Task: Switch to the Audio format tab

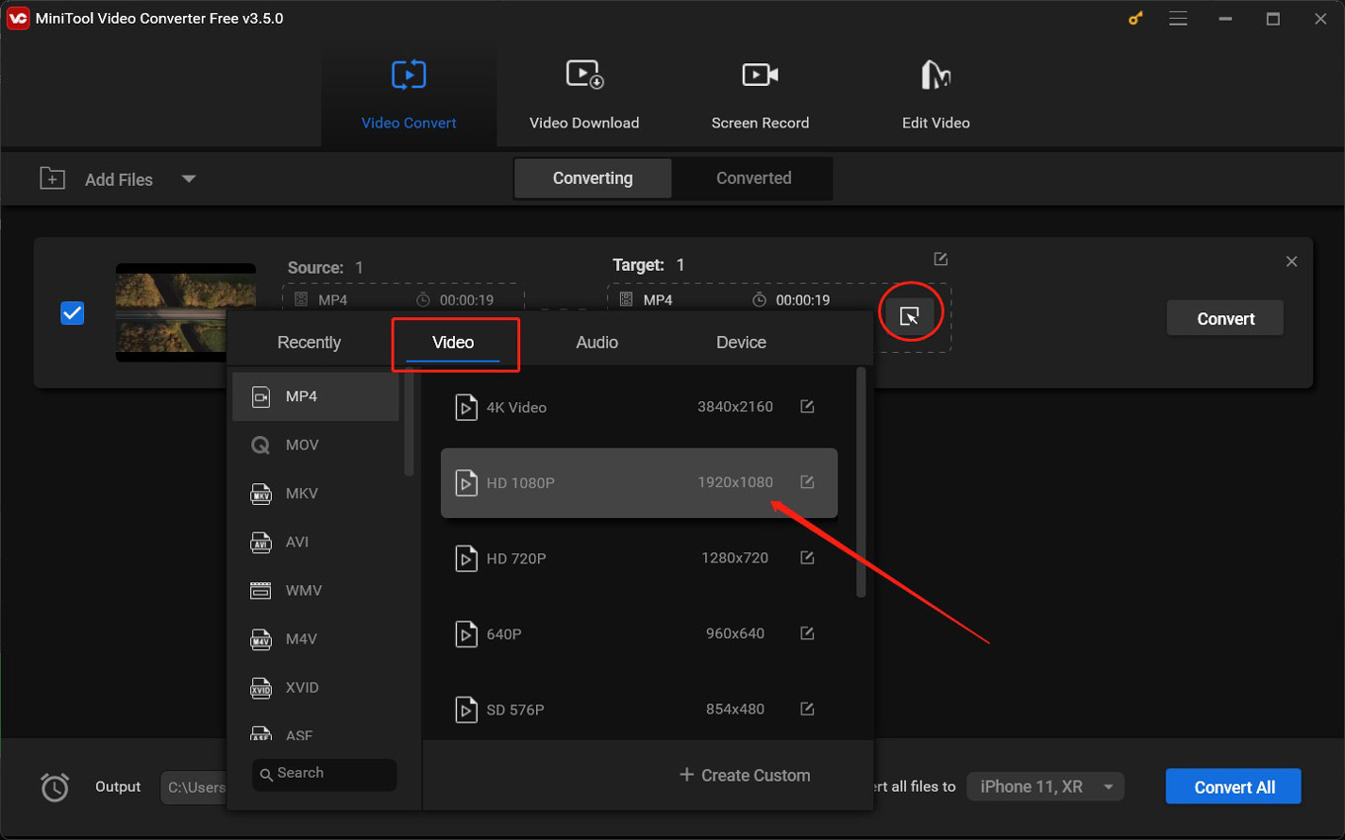Action: [x=597, y=342]
